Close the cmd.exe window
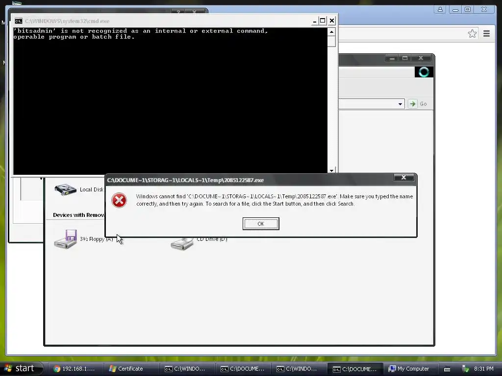The image size is (502, 376). pyautogui.click(x=332, y=21)
